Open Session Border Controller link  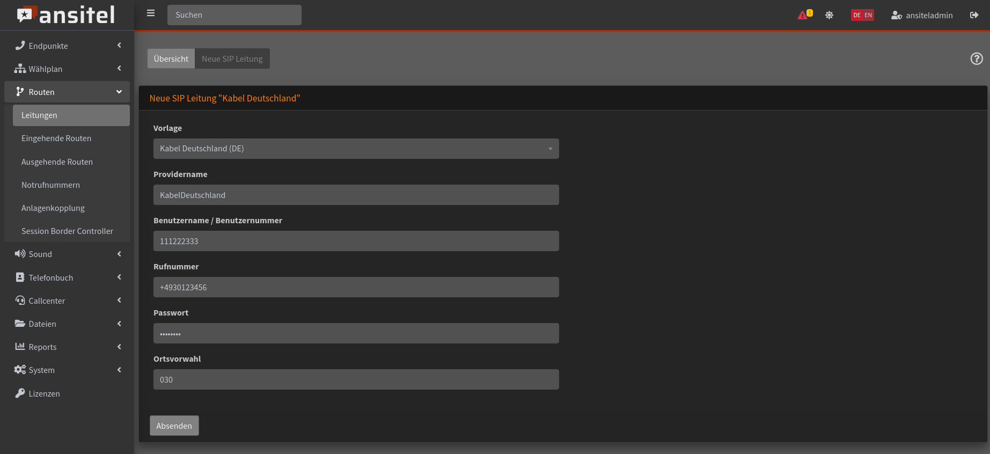point(67,231)
